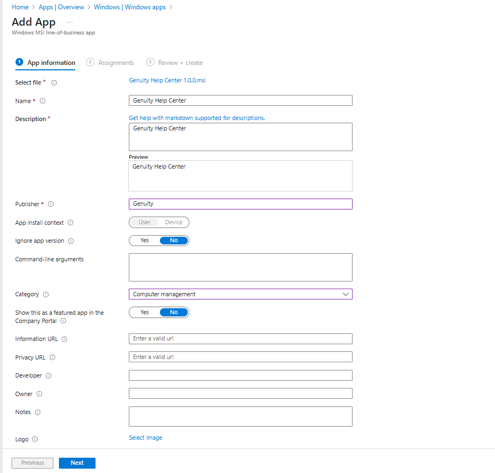The width and height of the screenshot is (495, 473).
Task: Click into the Description text area
Action: click(x=241, y=137)
